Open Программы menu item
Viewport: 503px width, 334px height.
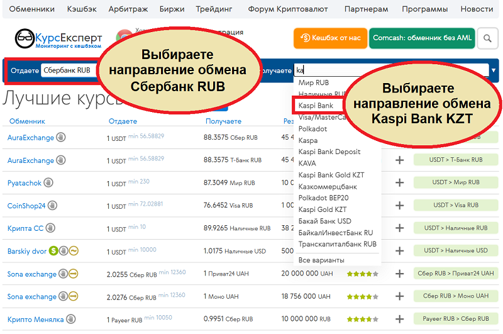(425, 9)
